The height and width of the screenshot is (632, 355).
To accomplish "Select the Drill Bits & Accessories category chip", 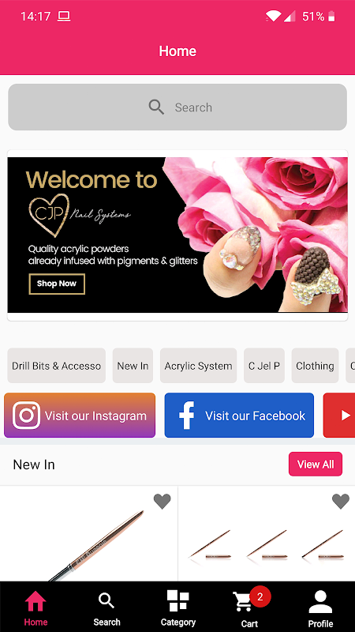I will coord(56,366).
